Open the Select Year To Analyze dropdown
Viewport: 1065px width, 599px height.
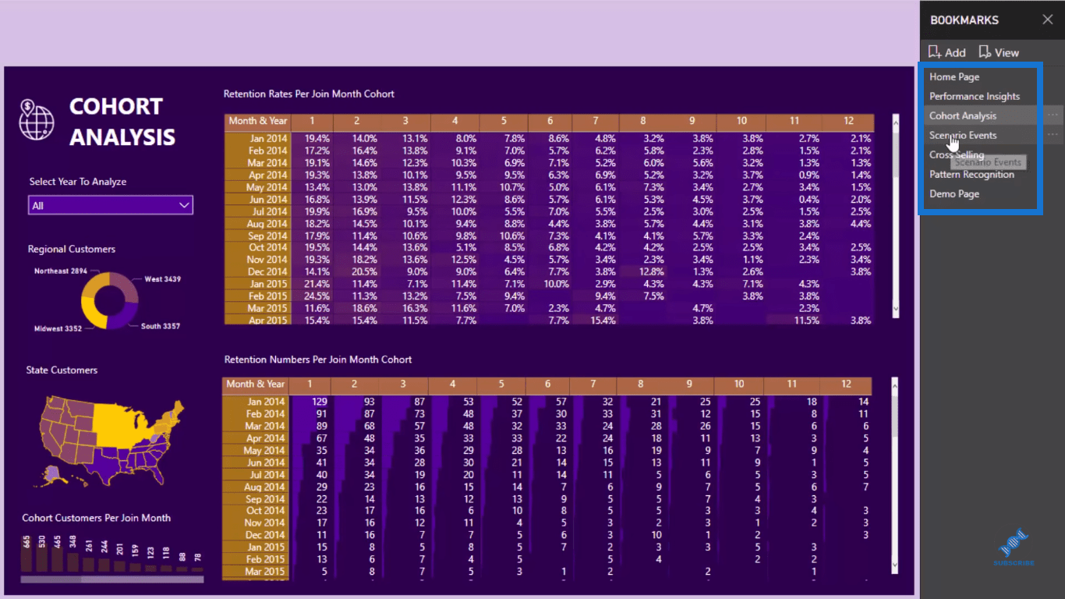(x=110, y=205)
